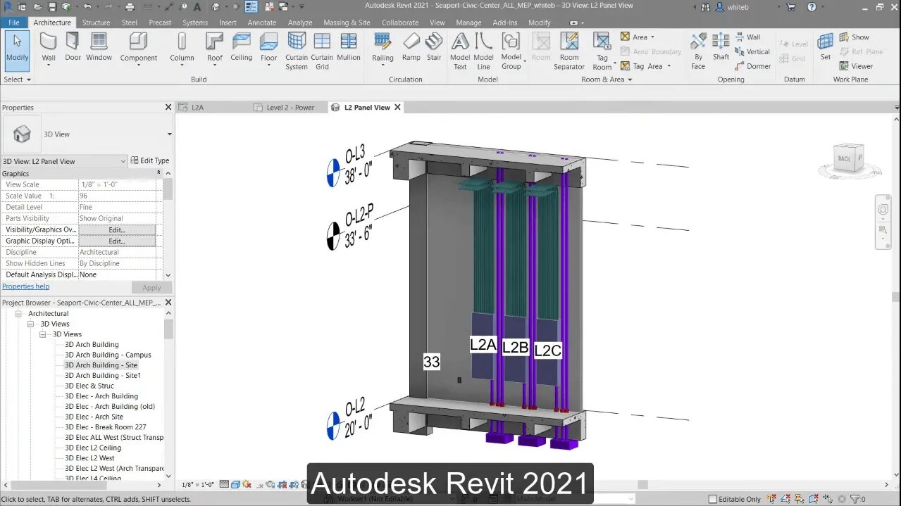The image size is (901, 506).
Task: Close the Properties palette
Action: coord(168,107)
